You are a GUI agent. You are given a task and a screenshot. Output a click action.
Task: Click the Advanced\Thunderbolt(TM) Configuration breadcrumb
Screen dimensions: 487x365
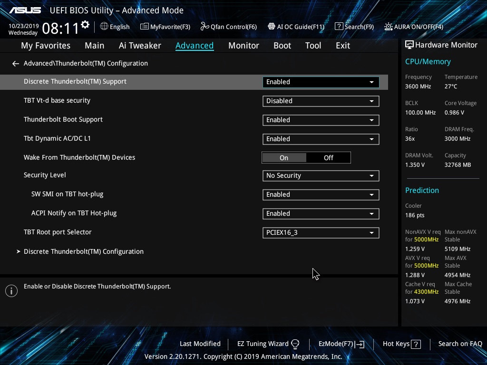(86, 63)
